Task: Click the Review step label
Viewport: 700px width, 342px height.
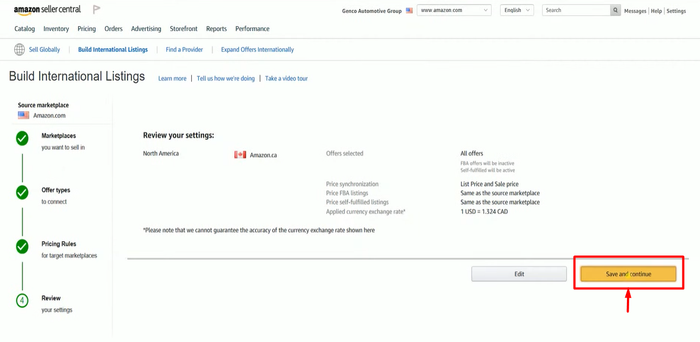Action: point(51,298)
